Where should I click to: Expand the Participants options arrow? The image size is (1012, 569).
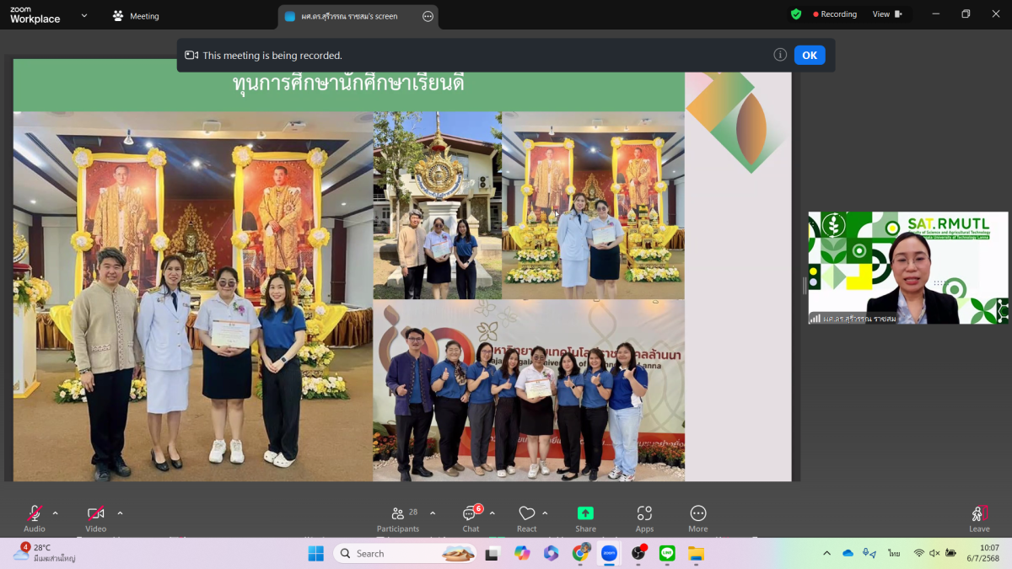click(433, 513)
